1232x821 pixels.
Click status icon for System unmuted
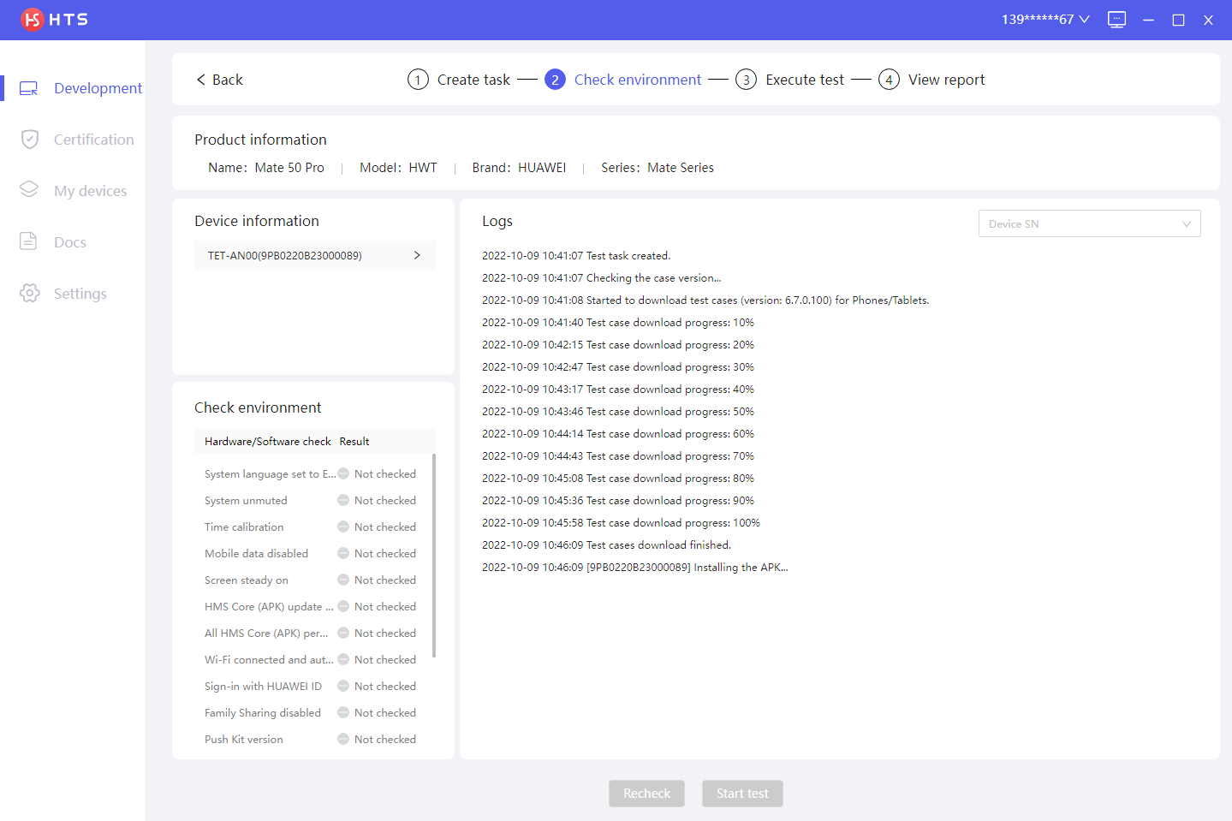[x=343, y=500]
